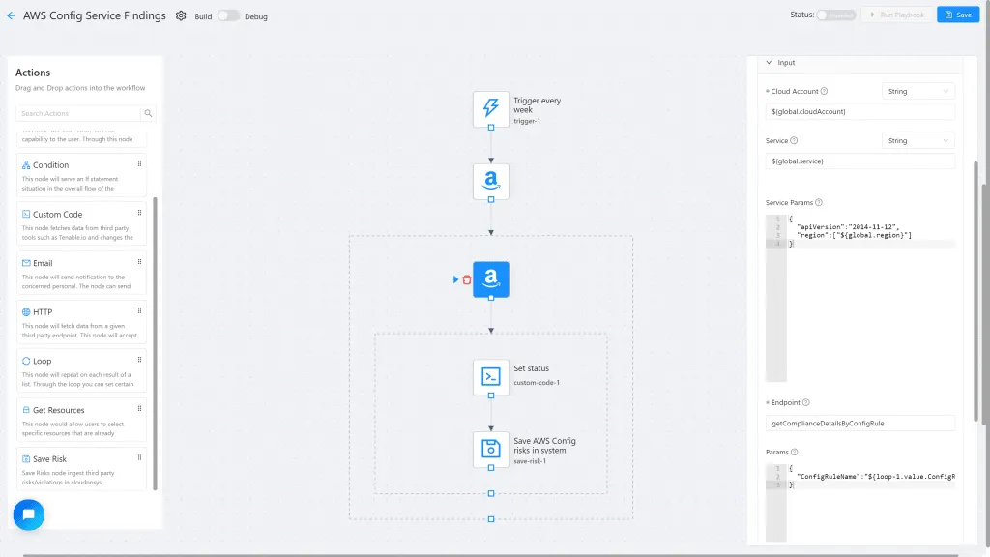Image resolution: width=990 pixels, height=557 pixels.
Task: Save the playbook
Action: point(958,15)
